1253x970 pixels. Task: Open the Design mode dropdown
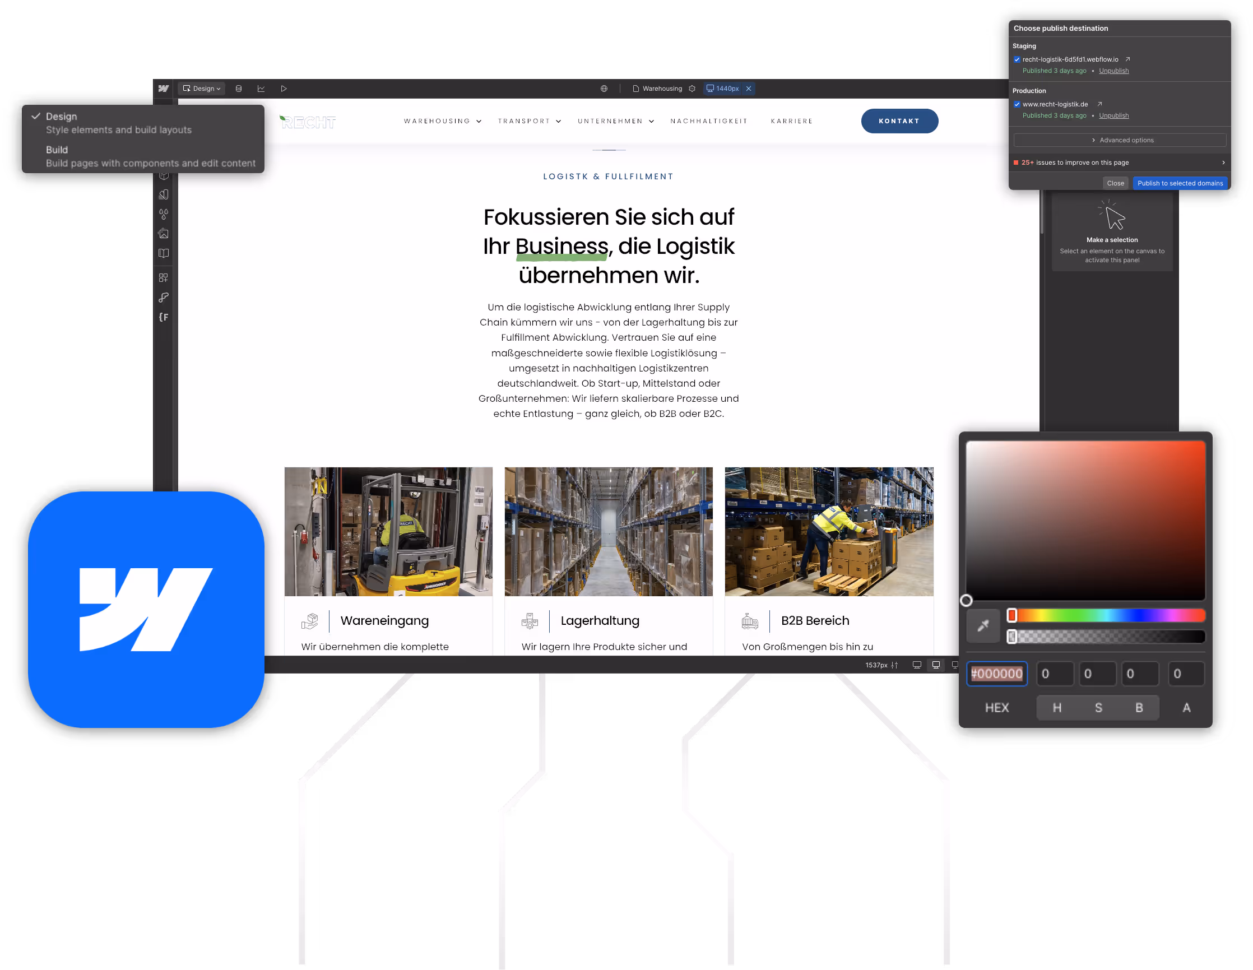coord(201,89)
